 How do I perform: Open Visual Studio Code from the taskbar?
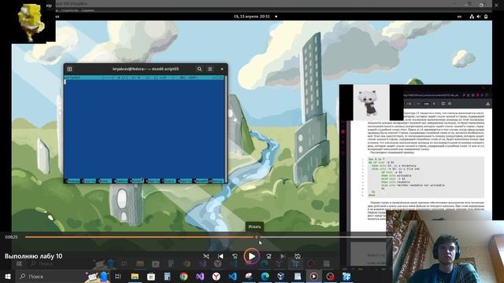[232, 276]
